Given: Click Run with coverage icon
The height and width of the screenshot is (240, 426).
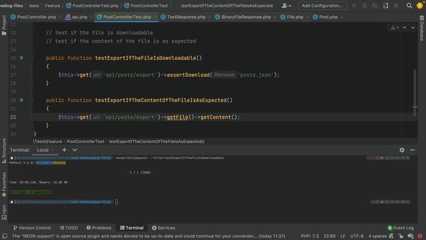Looking at the screenshot, I should (375, 5).
